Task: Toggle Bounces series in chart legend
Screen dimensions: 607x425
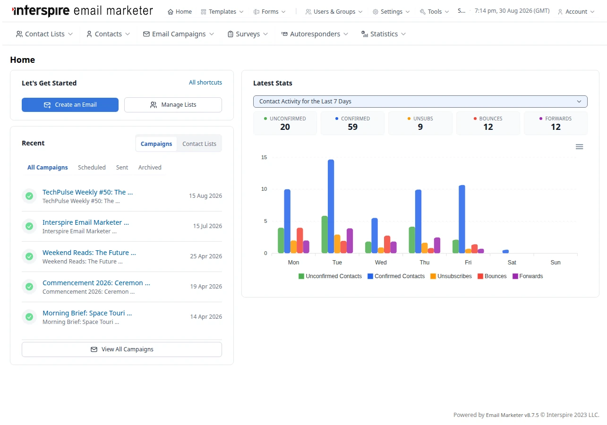Action: (x=492, y=276)
